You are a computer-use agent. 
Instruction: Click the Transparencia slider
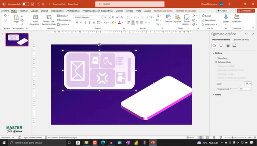coord(234,89)
